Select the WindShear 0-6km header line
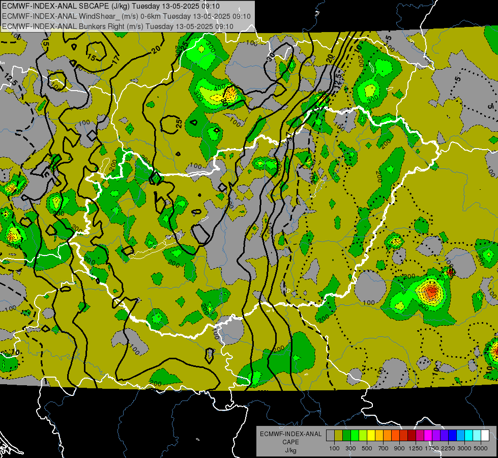Screen dimensions: 498x458 tap(126, 16)
